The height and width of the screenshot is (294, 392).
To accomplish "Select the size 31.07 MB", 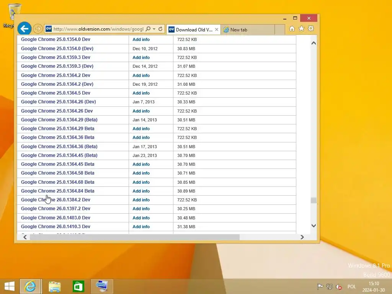I will pyautogui.click(x=186, y=67).
